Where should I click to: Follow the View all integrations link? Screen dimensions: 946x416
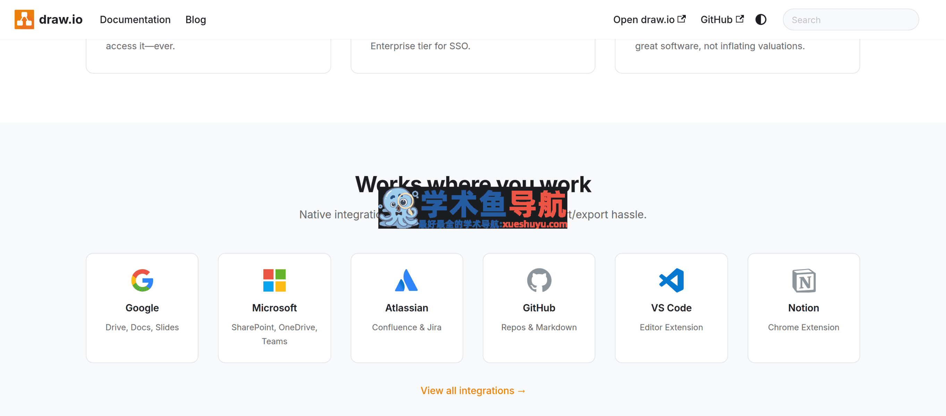click(x=473, y=391)
